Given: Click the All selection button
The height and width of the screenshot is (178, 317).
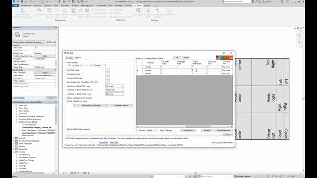Looking at the screenshot, I should (177, 58).
